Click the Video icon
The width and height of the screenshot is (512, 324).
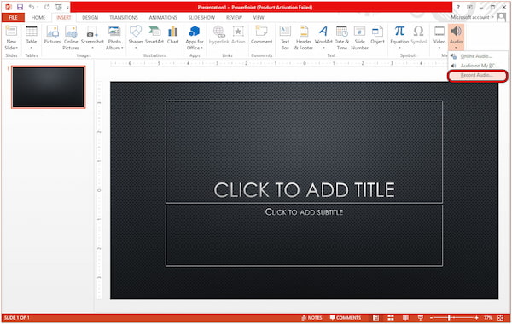(x=439, y=32)
